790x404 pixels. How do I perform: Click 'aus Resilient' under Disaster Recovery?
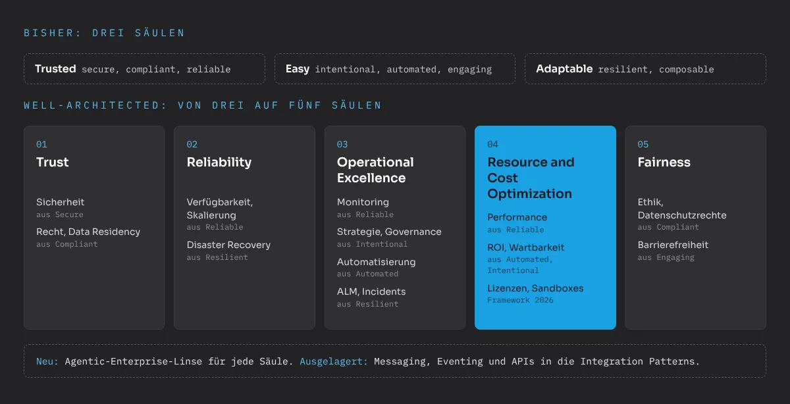[x=217, y=257]
